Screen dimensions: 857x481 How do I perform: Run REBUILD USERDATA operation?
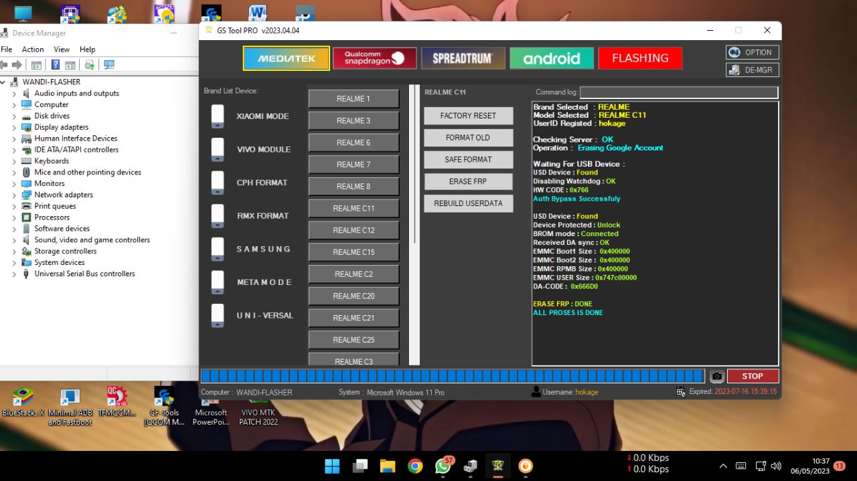(468, 203)
